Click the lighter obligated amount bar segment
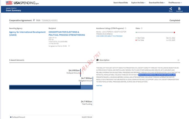Viewport: 189px width, 119px height. (x=86, y=87)
